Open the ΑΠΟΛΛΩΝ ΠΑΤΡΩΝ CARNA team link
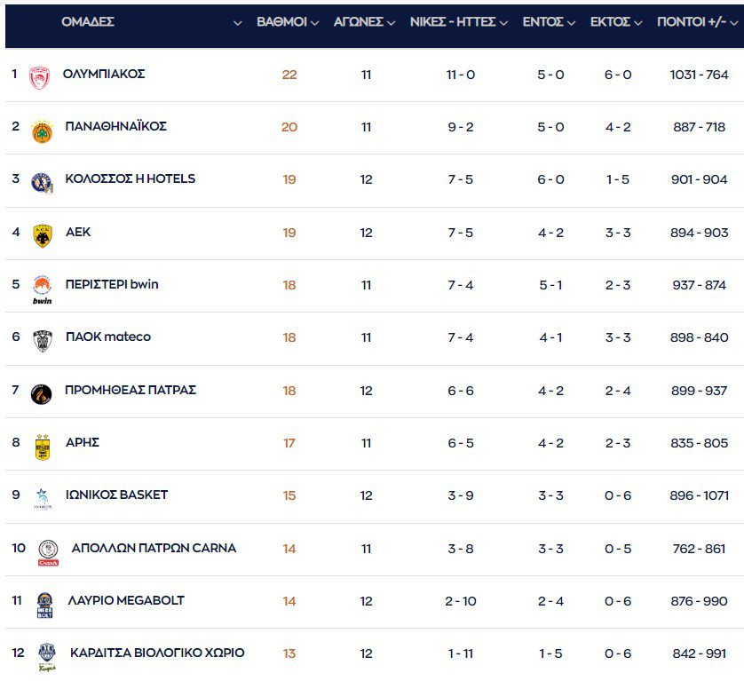The image size is (744, 681). pos(154,548)
